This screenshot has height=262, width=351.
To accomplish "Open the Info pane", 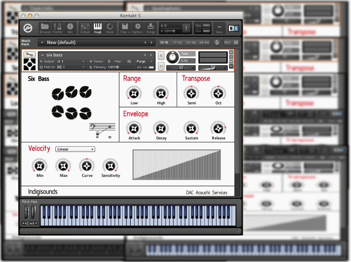I will tap(70, 28).
